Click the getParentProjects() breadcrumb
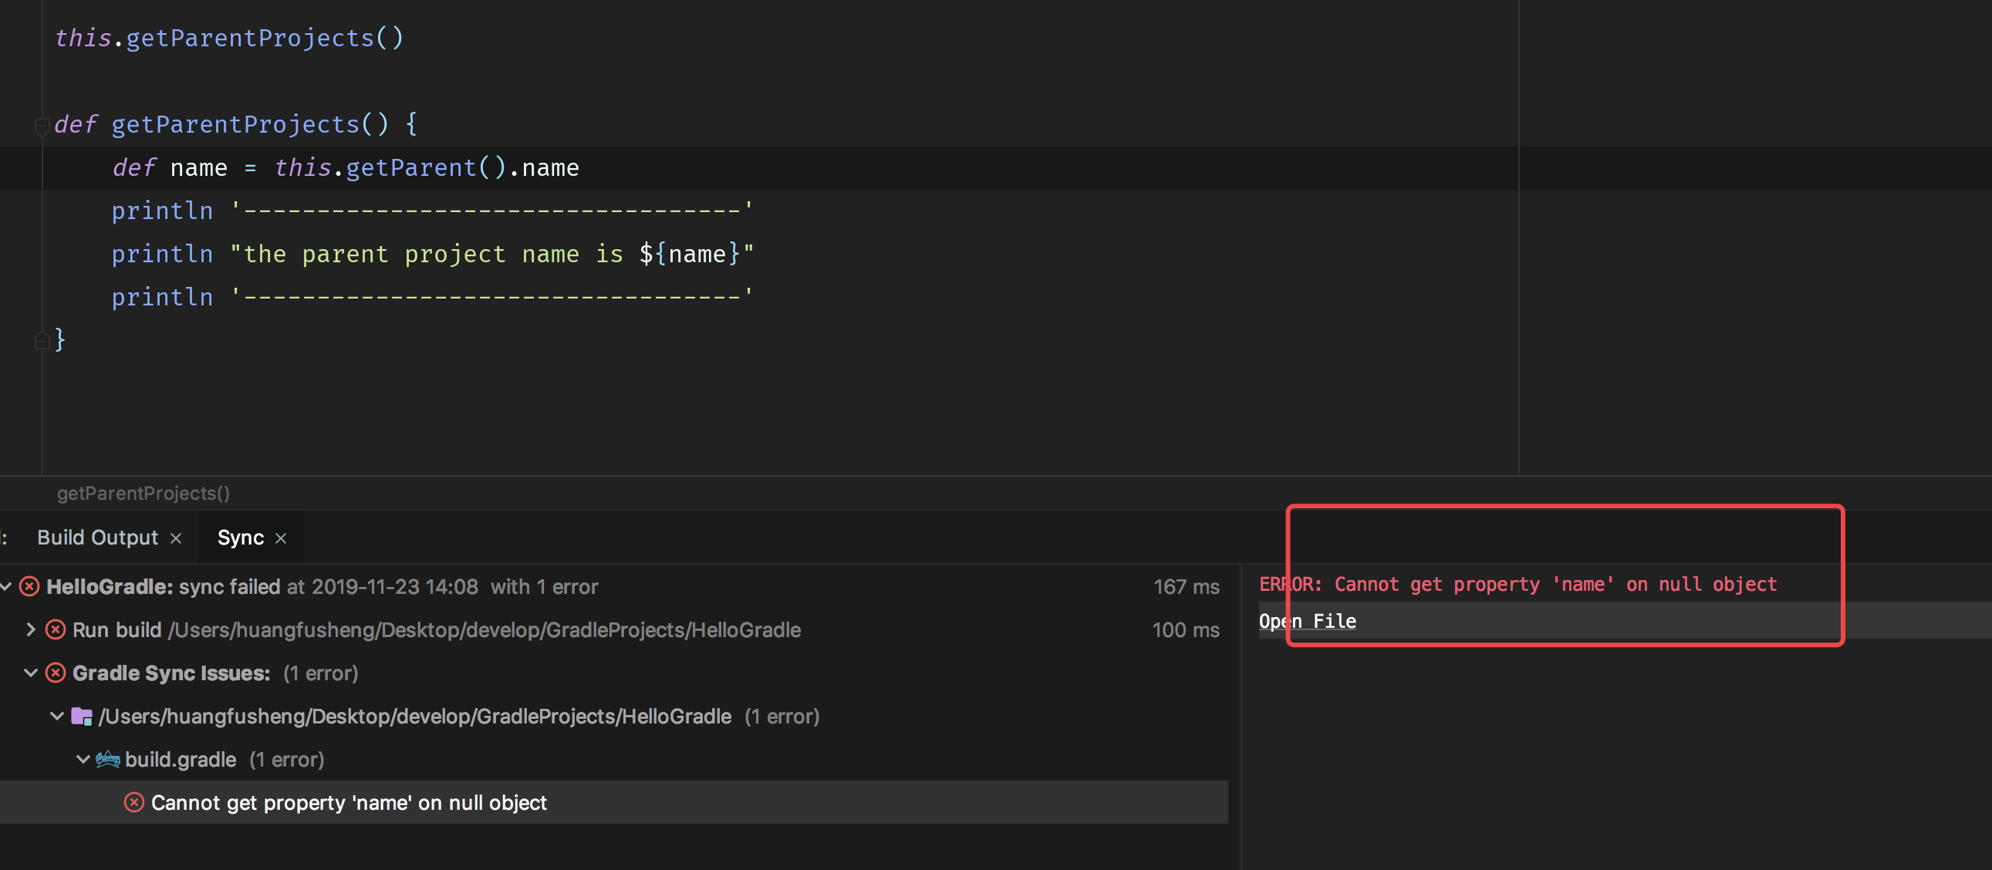 click(143, 494)
